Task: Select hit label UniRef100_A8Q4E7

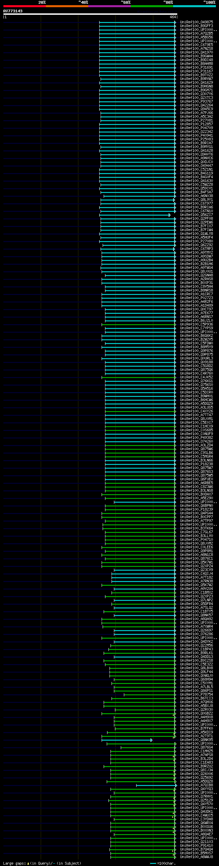Action: point(196,834)
